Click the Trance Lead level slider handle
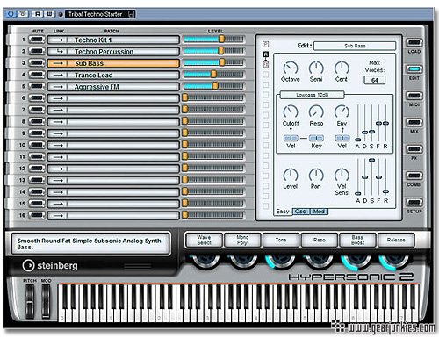This screenshot has width=439, height=338. tap(213, 74)
